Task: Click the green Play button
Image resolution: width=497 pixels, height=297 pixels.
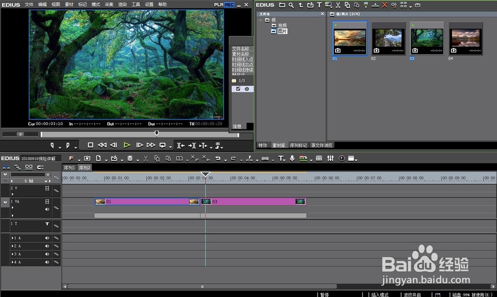Action: (x=127, y=145)
